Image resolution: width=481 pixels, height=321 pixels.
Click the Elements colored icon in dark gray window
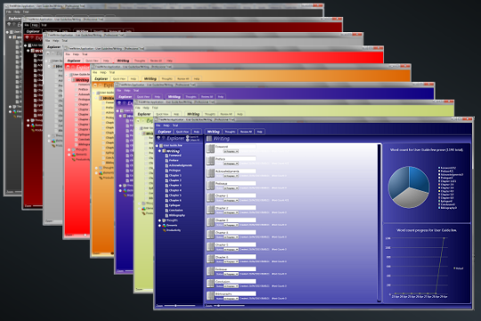click(15, 111)
